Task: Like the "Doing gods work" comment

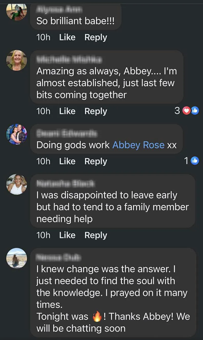Action: [67, 161]
